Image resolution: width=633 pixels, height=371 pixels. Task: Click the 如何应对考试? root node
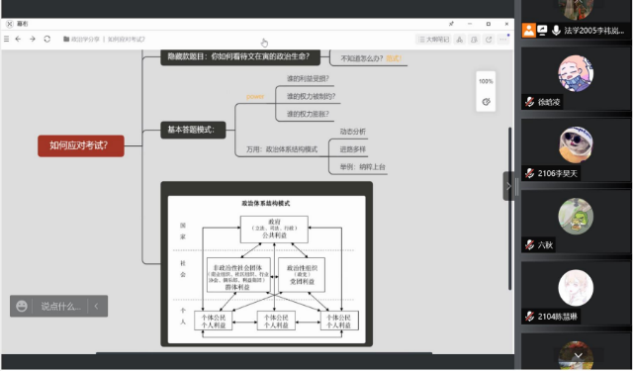point(81,145)
